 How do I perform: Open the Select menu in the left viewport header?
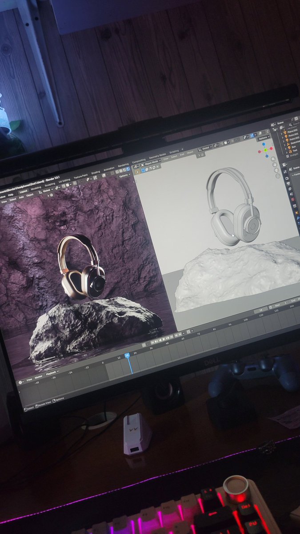13,199
